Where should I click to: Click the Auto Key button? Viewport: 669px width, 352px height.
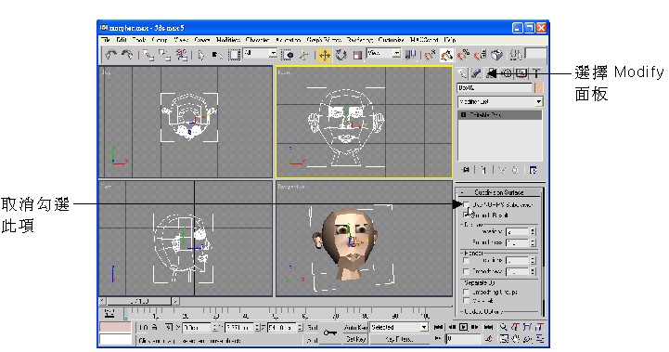[x=355, y=328]
